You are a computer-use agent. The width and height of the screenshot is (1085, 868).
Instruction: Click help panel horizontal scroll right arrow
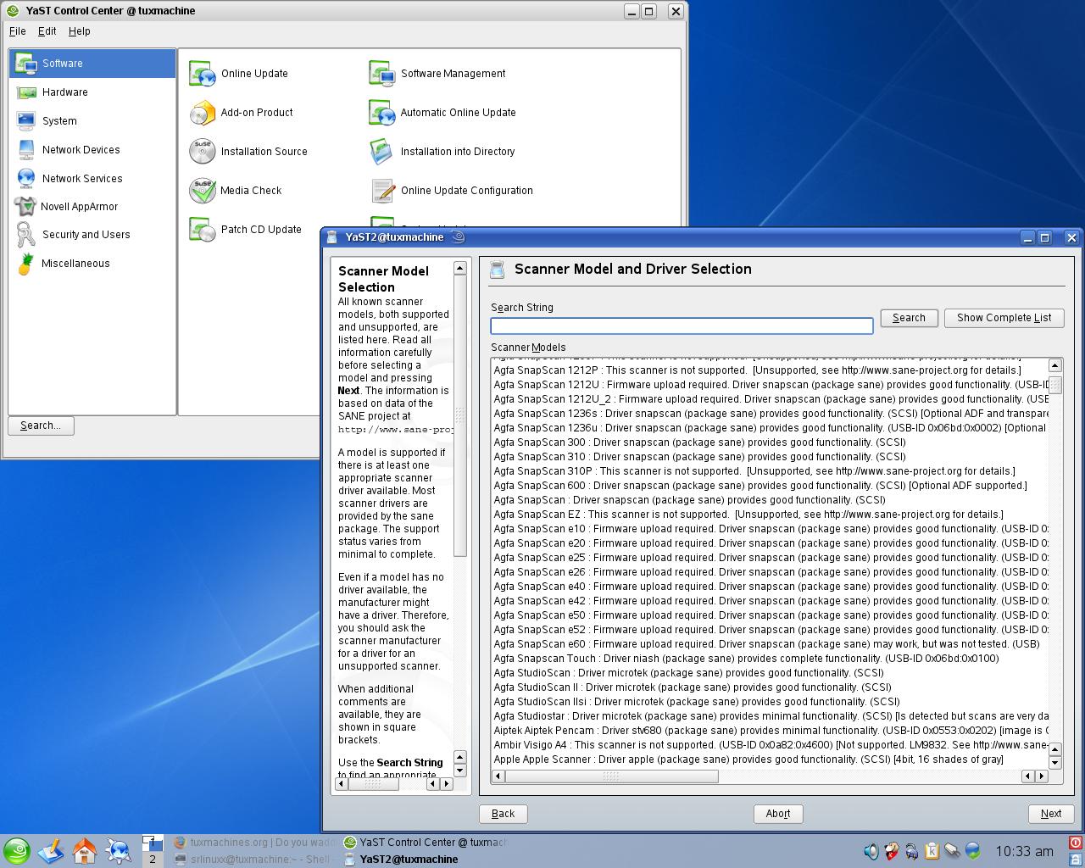pos(446,784)
